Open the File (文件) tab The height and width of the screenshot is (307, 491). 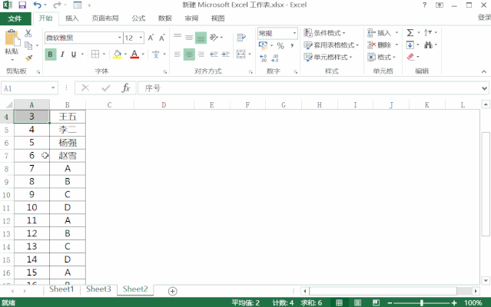(15, 18)
